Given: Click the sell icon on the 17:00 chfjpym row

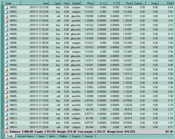Looking at the screenshot, I should [x=6, y=110].
